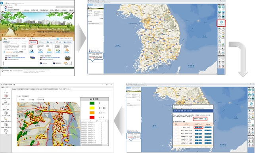Viewport: 255px width, 153px height.
Task: Select the third radio option in 3D viewer
Action: point(38,100)
